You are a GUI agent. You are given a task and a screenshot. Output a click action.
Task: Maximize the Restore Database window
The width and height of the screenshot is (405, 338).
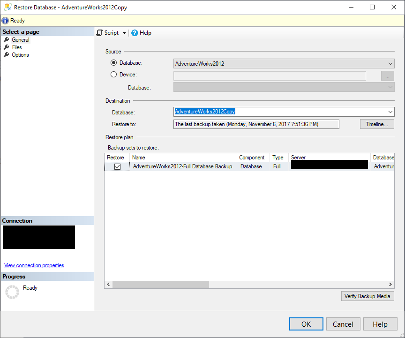click(372, 7)
